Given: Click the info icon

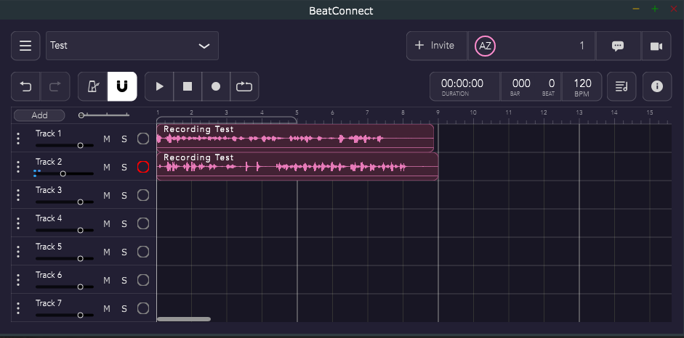Looking at the screenshot, I should (x=657, y=86).
